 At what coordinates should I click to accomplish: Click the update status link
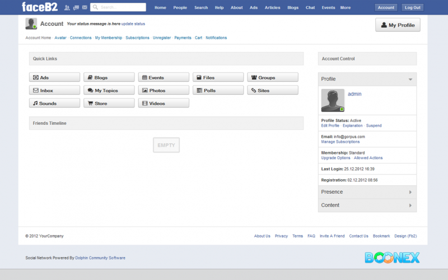[x=133, y=24]
